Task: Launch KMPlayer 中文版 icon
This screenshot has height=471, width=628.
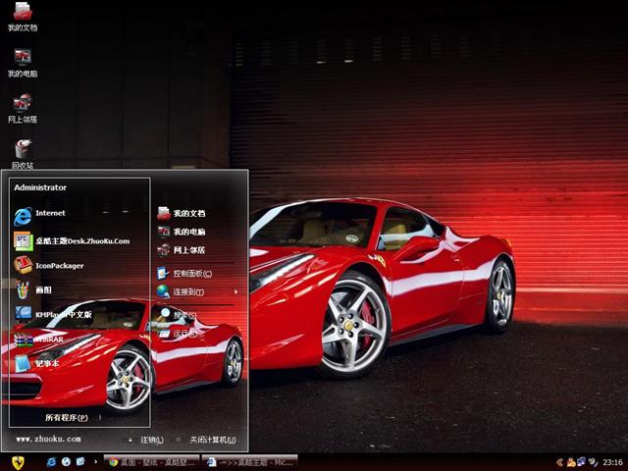Action: point(24,313)
